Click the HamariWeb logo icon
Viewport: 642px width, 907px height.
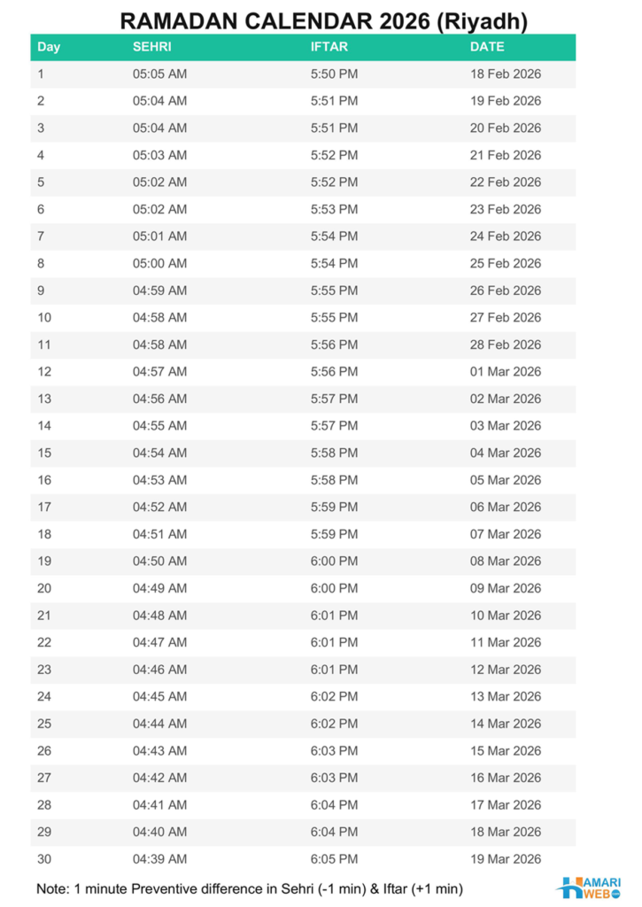coord(589,888)
